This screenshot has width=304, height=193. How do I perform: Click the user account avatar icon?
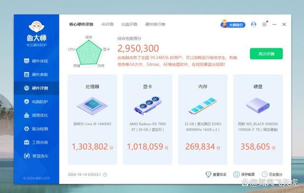pyautogui.click(x=253, y=24)
